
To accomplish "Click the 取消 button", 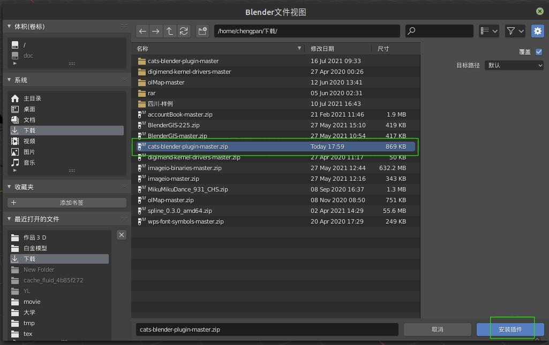I will [437, 329].
